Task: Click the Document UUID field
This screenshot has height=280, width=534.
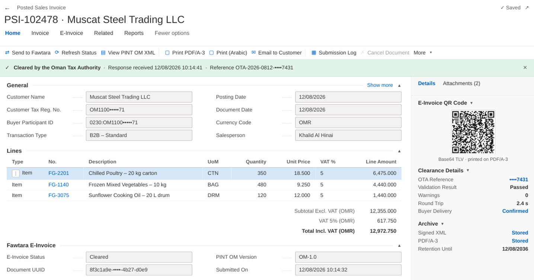Action: [139, 270]
